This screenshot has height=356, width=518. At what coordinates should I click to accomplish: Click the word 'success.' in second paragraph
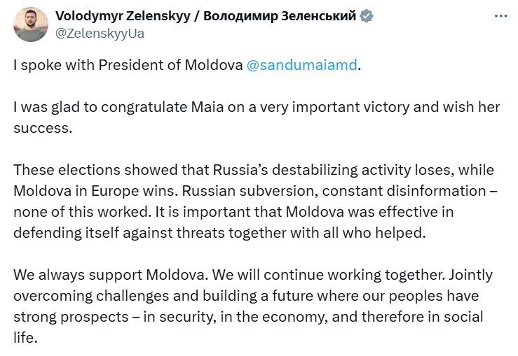[43, 128]
